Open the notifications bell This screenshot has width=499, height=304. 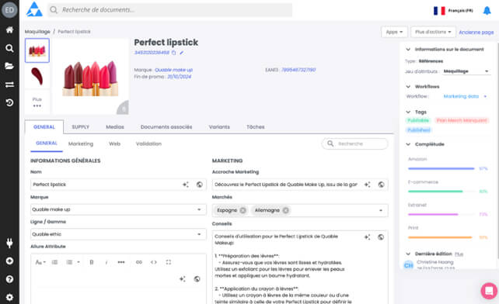coord(487,11)
